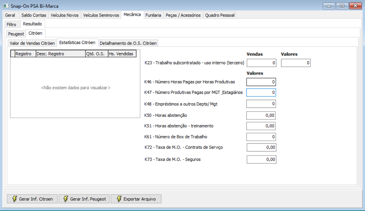Click the lightning icon on Exportar Arquivo
The height and width of the screenshot is (211, 365).
[119, 199]
